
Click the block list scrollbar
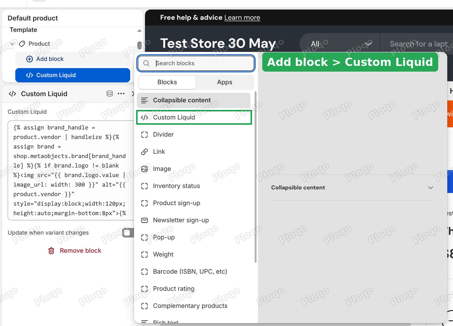[x=255, y=177]
